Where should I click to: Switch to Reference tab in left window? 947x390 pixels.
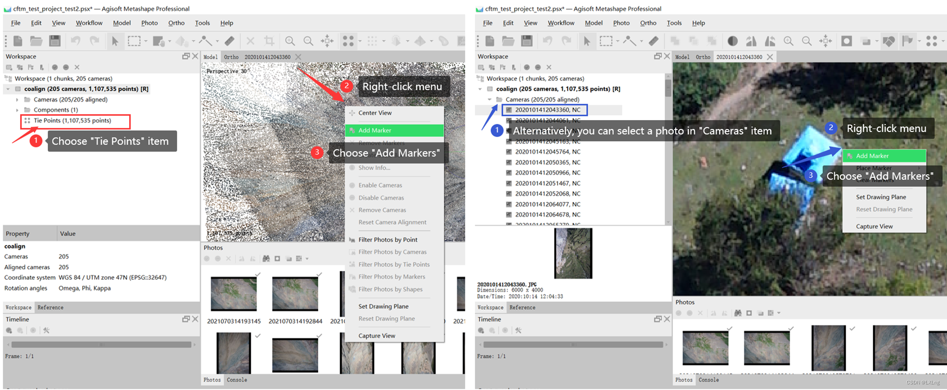(51, 307)
